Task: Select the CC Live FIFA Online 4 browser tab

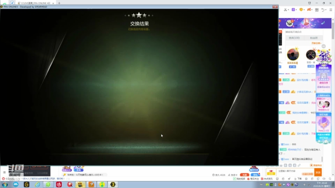Action: [35, 3]
